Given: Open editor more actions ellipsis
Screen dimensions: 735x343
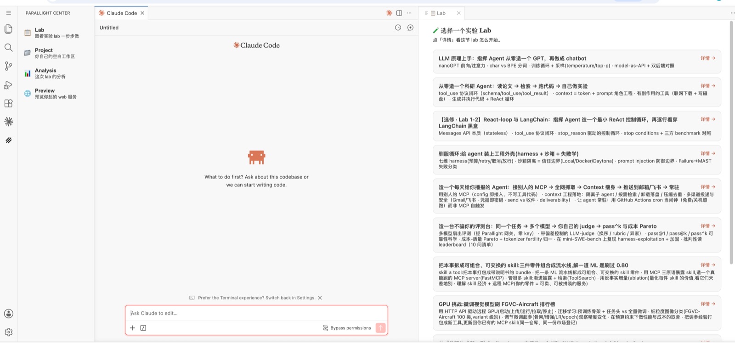Looking at the screenshot, I should coord(409,13).
